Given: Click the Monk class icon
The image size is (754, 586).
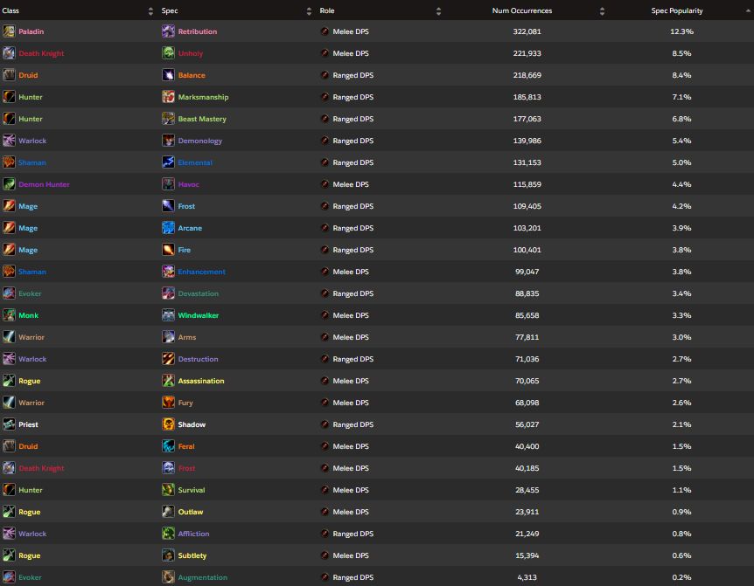Looking at the screenshot, I should point(9,315).
